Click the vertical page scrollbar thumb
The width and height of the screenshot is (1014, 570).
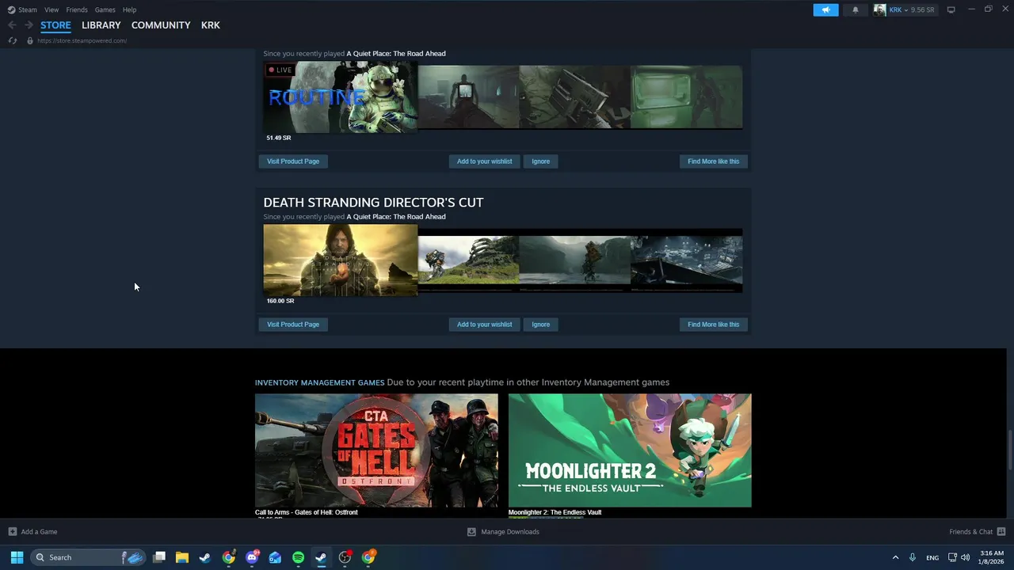click(1009, 450)
